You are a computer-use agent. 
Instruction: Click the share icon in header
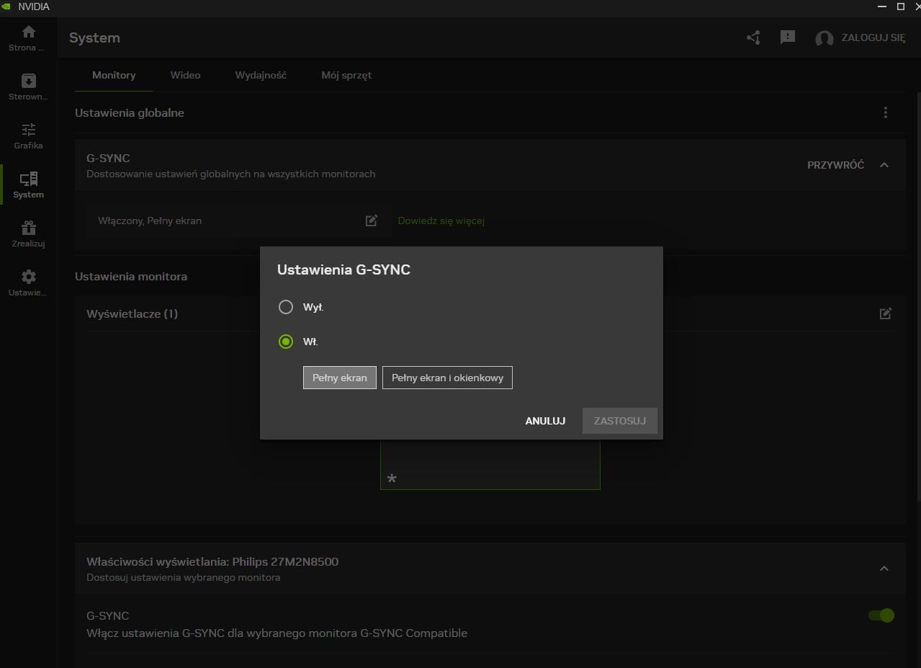click(x=753, y=37)
